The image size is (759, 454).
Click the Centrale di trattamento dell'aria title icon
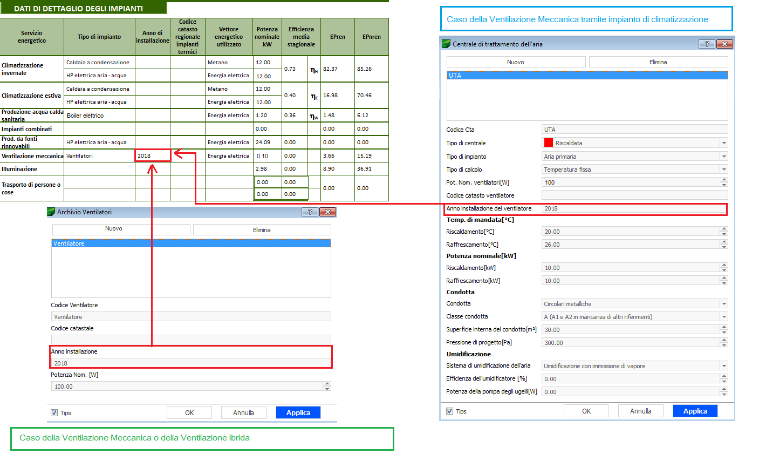[x=446, y=44]
